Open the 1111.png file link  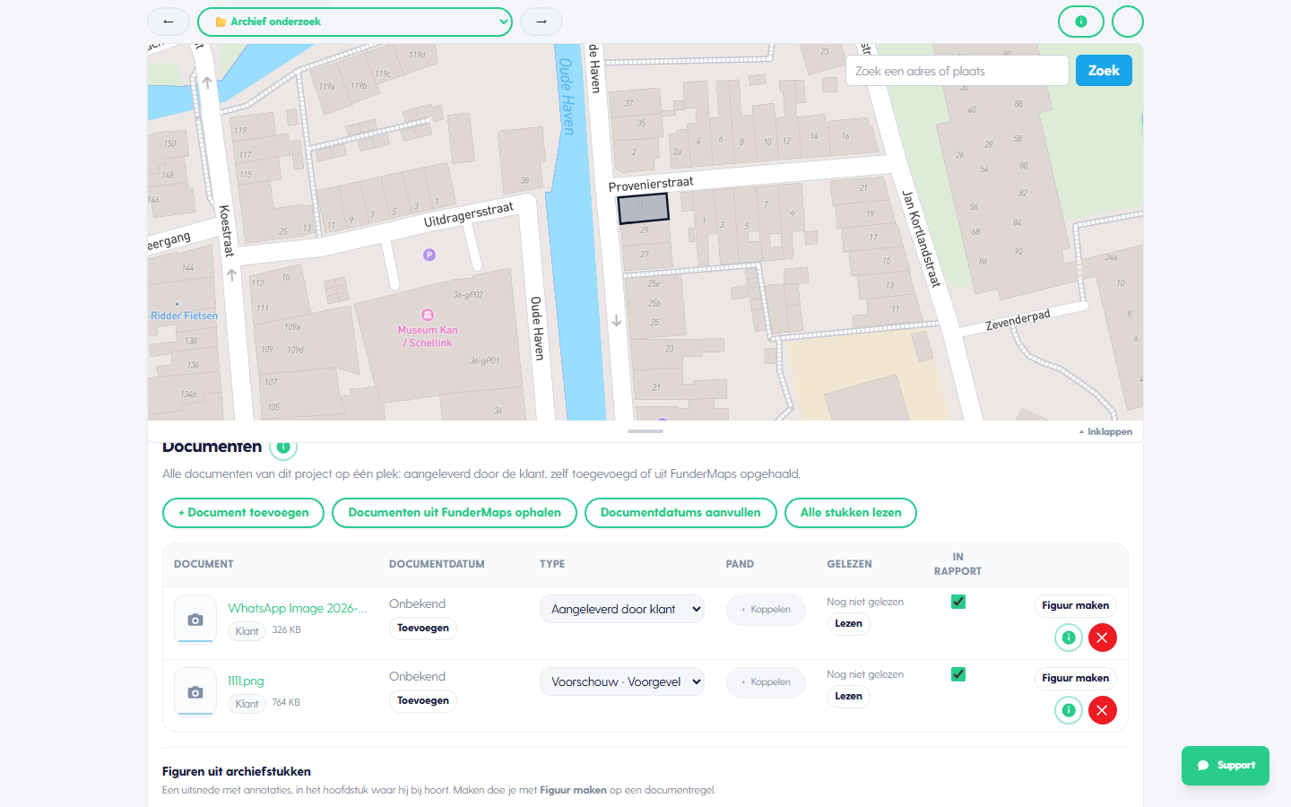[x=246, y=681]
